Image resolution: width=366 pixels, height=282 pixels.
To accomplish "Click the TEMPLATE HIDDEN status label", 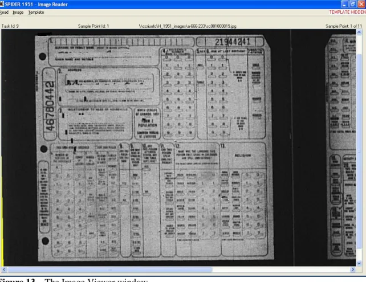I will (347, 12).
